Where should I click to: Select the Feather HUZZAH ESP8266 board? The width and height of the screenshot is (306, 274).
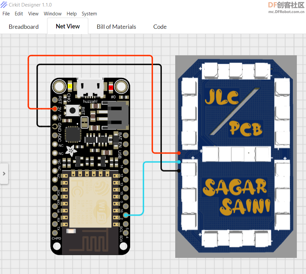[x=90, y=166]
